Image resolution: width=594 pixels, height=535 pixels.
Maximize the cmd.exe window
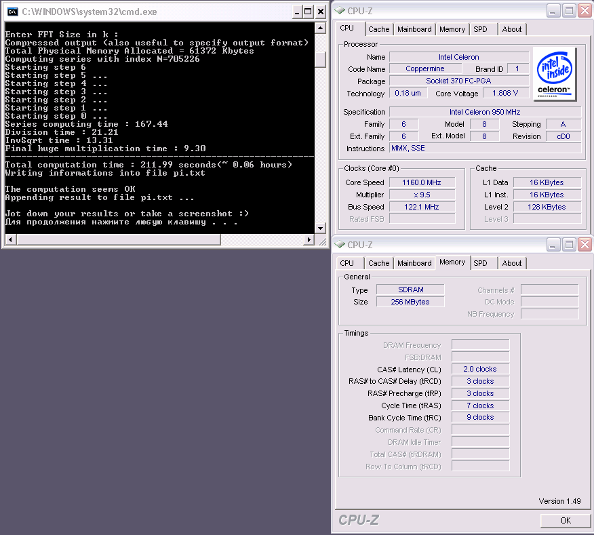tap(309, 12)
